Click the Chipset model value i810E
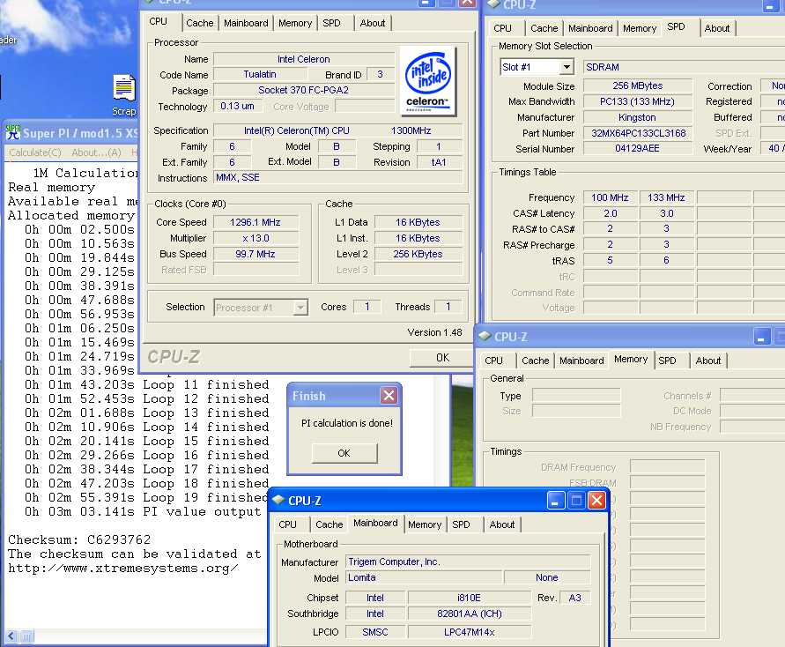 [x=469, y=598]
